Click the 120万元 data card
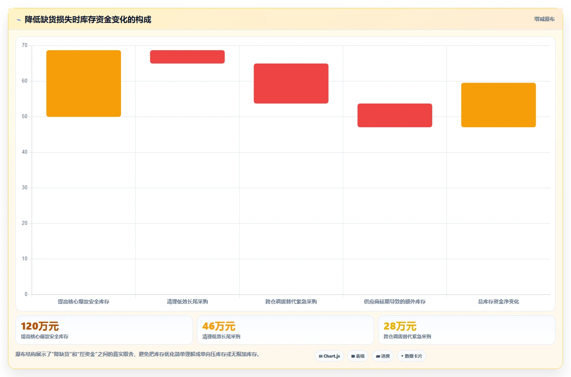This screenshot has width=571, height=377. [104, 330]
